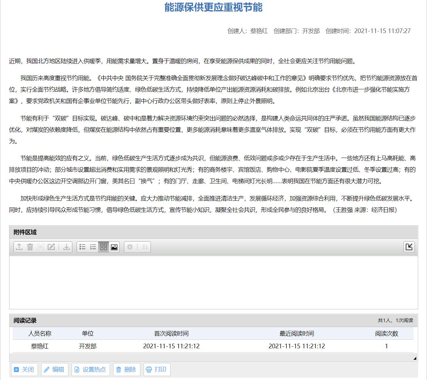
Task: Click the download attachment icon
Action: pos(66,247)
